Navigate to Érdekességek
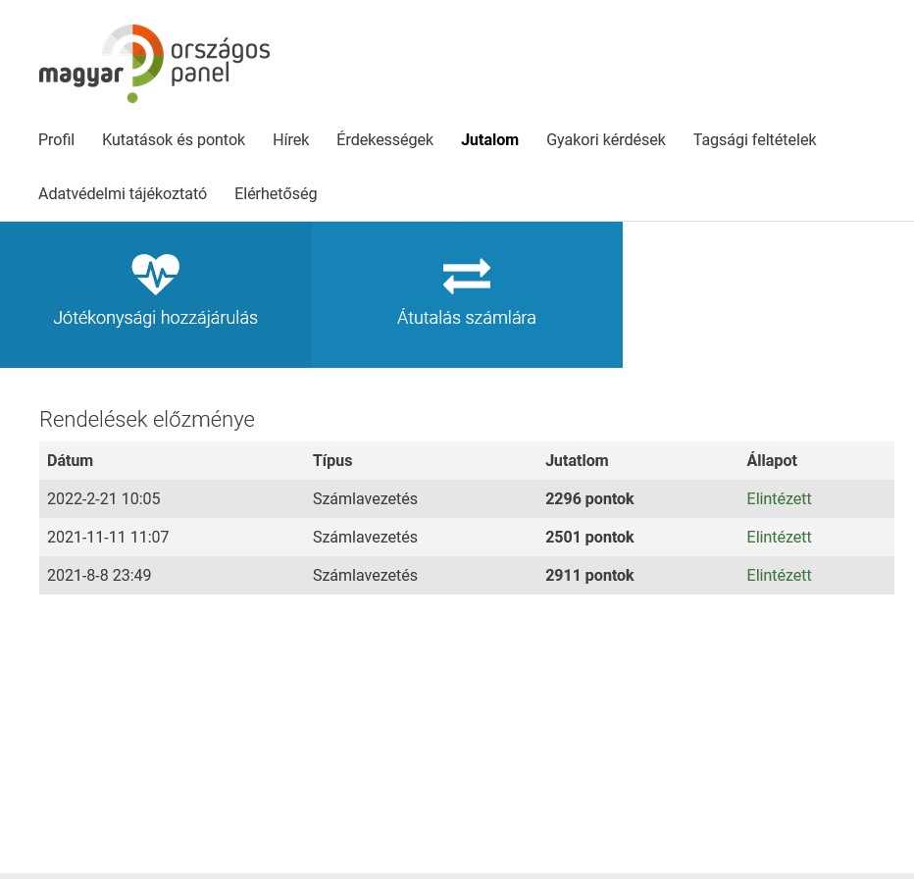The height and width of the screenshot is (879, 914). click(384, 140)
